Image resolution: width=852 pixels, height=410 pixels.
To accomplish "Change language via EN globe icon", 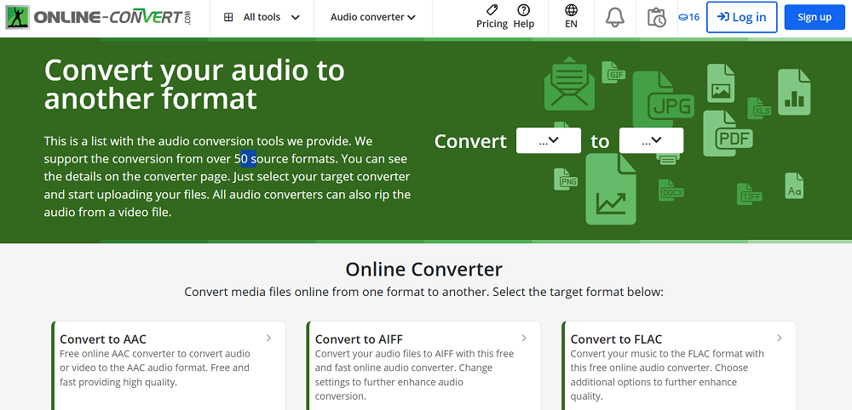I will [571, 17].
